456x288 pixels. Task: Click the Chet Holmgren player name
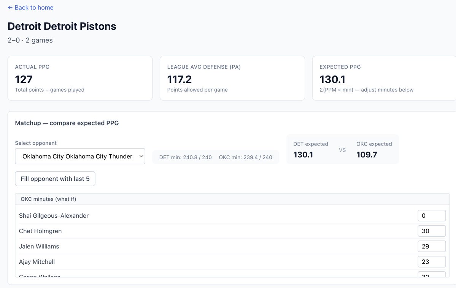click(x=40, y=231)
